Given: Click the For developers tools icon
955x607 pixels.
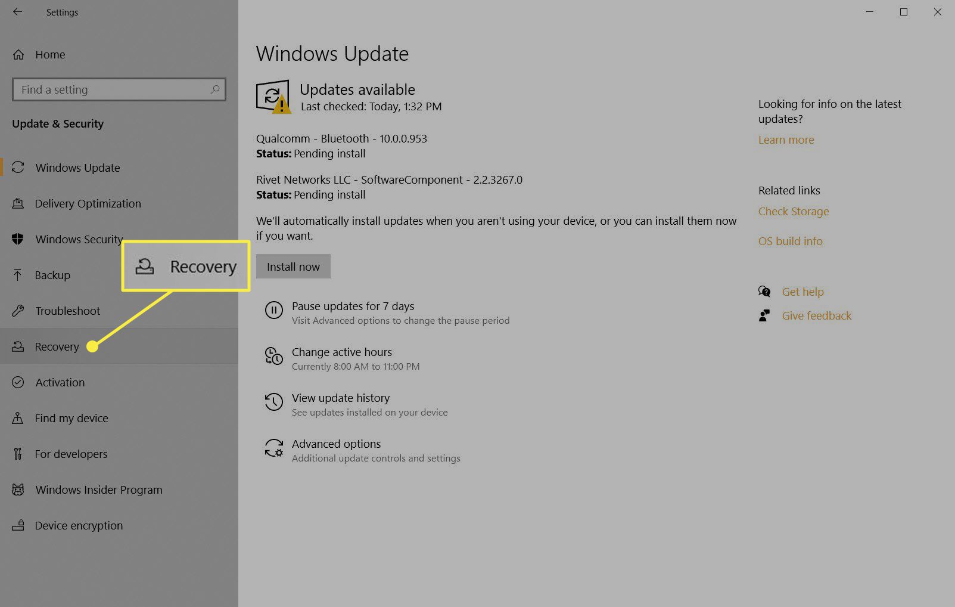Looking at the screenshot, I should click(18, 454).
